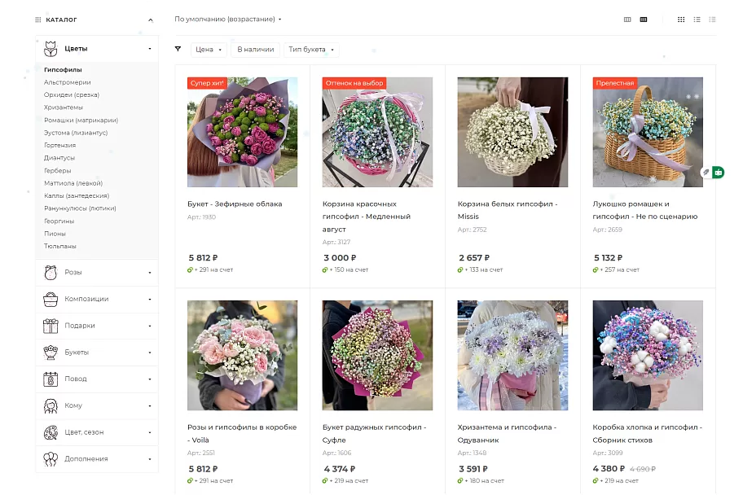Click the filter funnel icon
Viewport: 743px width, 495px height.
point(178,49)
